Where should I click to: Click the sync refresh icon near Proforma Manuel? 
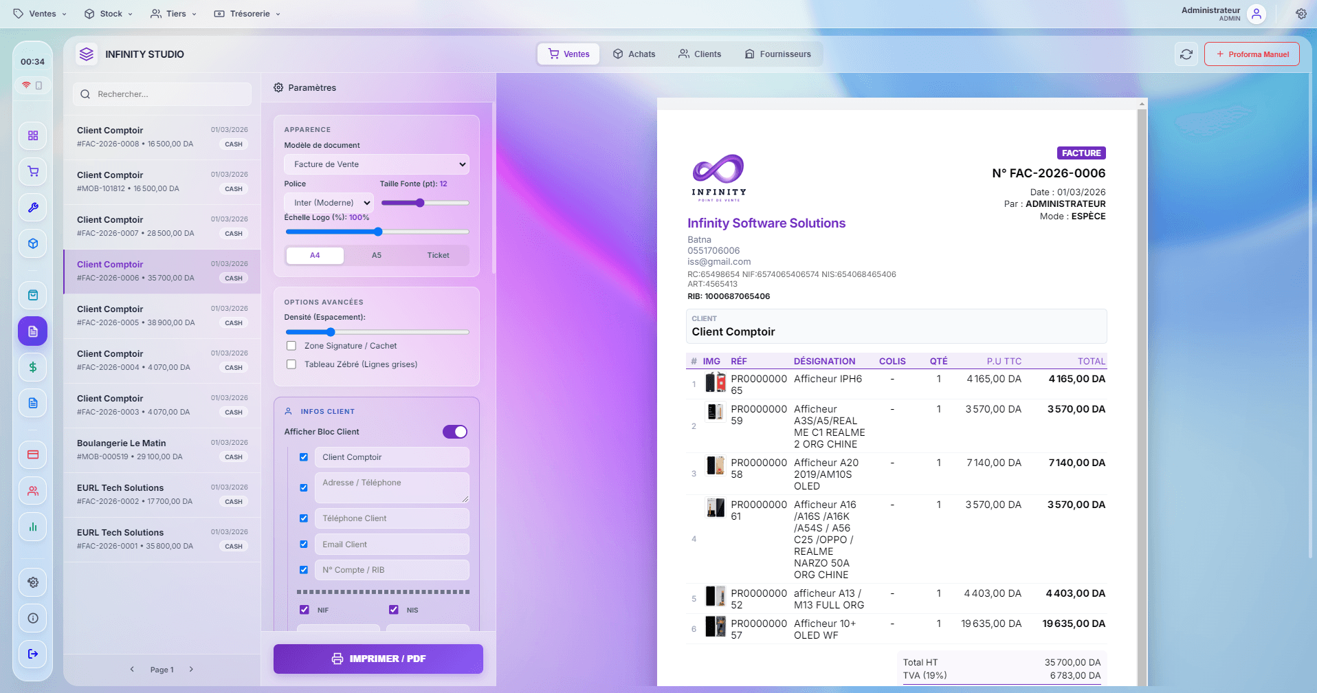[x=1186, y=54]
